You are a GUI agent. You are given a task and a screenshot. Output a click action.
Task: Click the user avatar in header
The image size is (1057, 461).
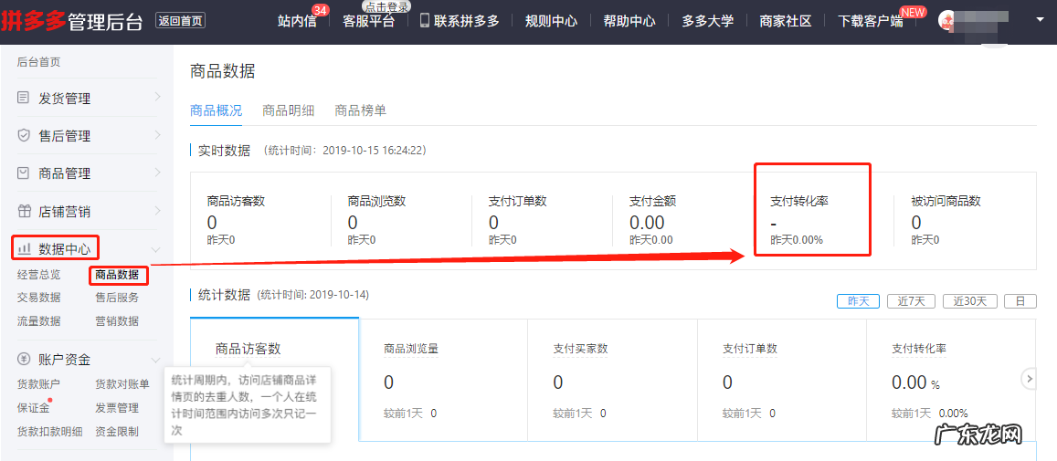(x=947, y=21)
